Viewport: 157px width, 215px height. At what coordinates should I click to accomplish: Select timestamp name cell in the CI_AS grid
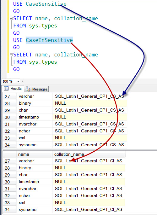(35, 182)
